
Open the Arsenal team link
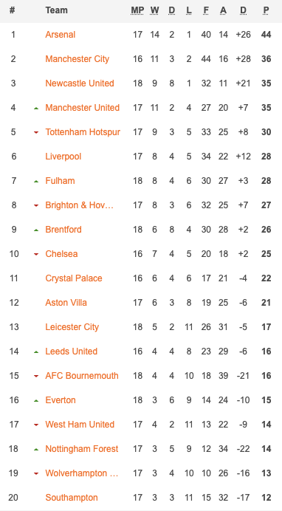pos(61,35)
